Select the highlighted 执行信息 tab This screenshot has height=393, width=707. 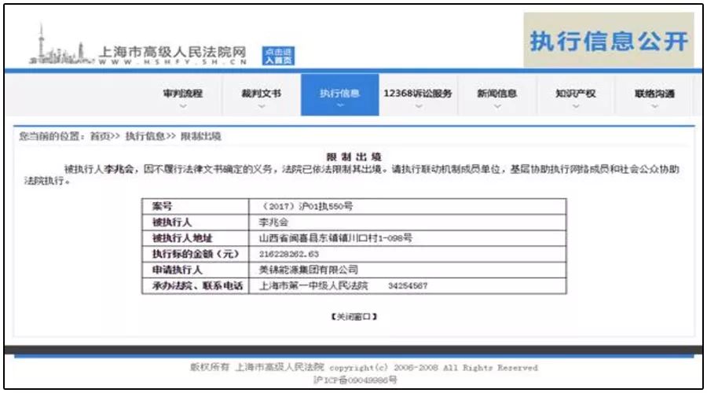[340, 95]
